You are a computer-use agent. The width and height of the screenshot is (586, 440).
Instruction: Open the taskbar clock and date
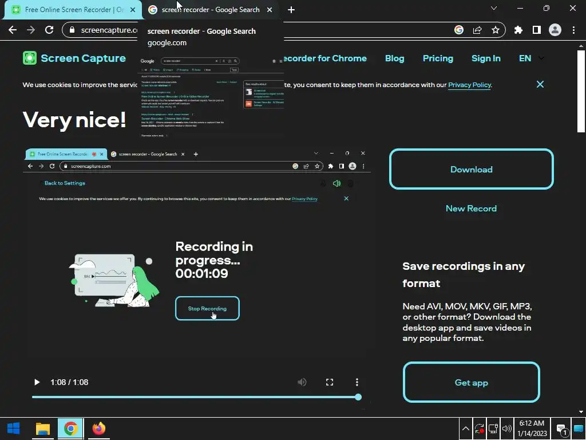tap(532, 429)
